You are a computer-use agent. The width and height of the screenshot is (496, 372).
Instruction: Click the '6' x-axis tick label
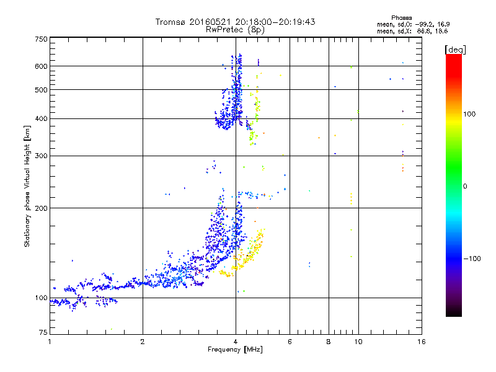coord(290,342)
